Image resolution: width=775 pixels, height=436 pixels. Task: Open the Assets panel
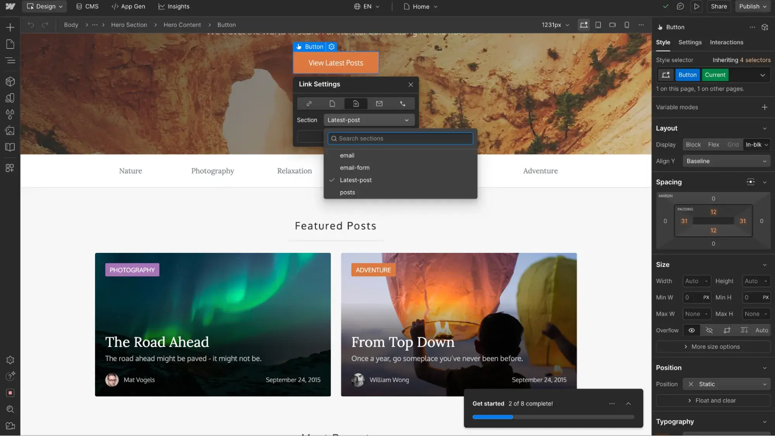pos(10,131)
